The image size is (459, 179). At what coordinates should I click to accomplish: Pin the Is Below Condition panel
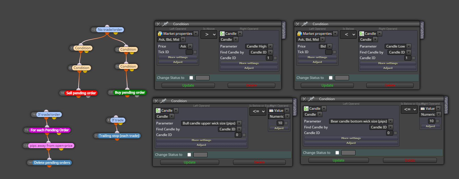tap(304, 24)
